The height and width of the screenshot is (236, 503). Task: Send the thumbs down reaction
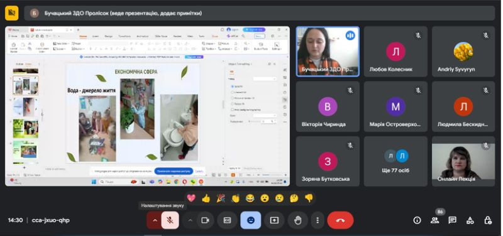pyautogui.click(x=309, y=198)
